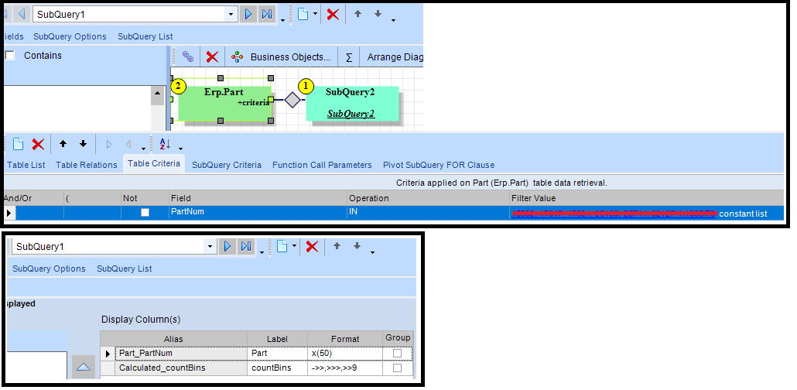Click scroll-up arrow of list under Contains
797x390 pixels.
156,94
